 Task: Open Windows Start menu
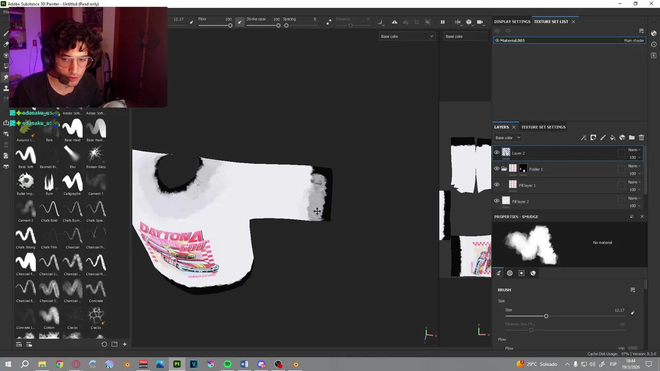[x=8, y=364]
